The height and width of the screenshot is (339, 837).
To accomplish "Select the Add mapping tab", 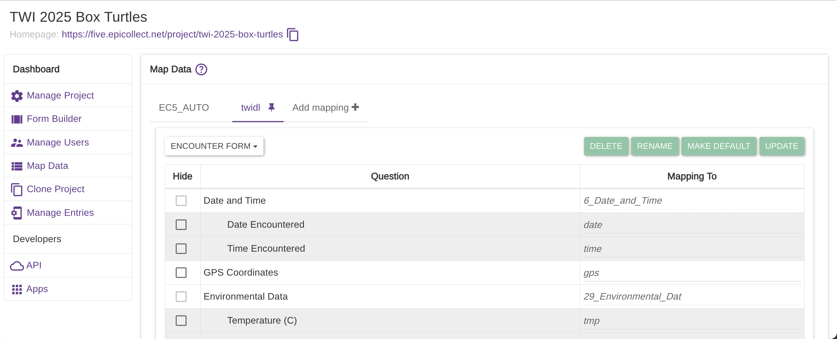I will click(x=325, y=108).
